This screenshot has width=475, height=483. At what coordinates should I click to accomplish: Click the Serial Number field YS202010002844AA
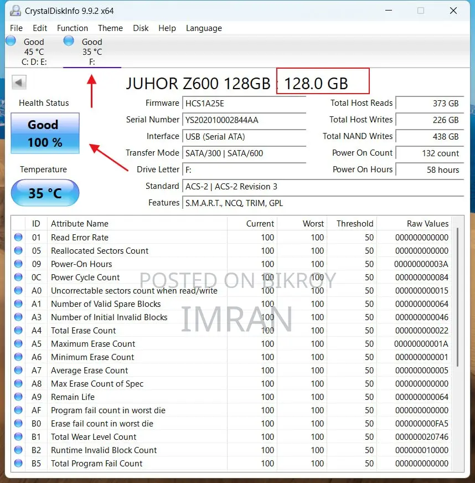(244, 120)
